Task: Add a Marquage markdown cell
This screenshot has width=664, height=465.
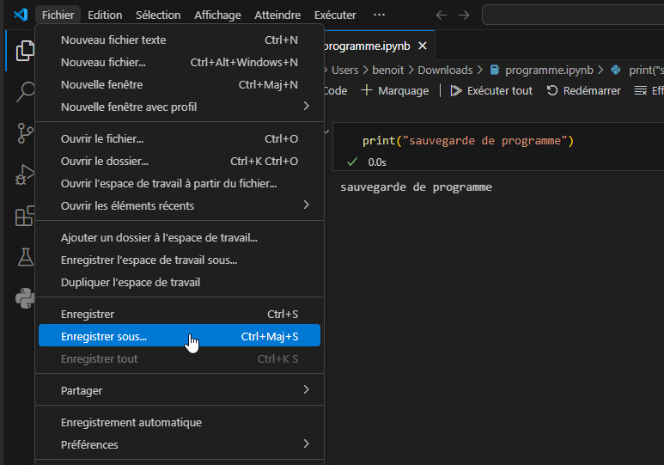Action: pos(394,91)
